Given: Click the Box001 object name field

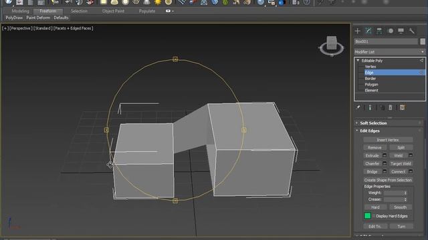Looking at the screenshot, I should click(386, 41).
